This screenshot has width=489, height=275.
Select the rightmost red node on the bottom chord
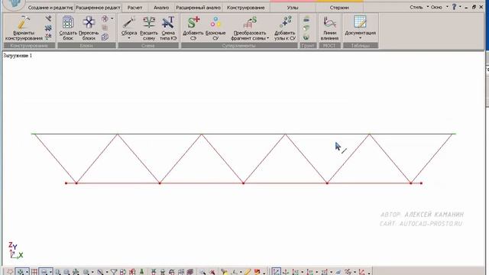click(x=421, y=183)
